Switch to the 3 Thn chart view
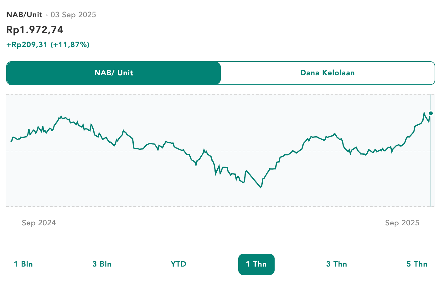This screenshot has height=285, width=444. 336,264
